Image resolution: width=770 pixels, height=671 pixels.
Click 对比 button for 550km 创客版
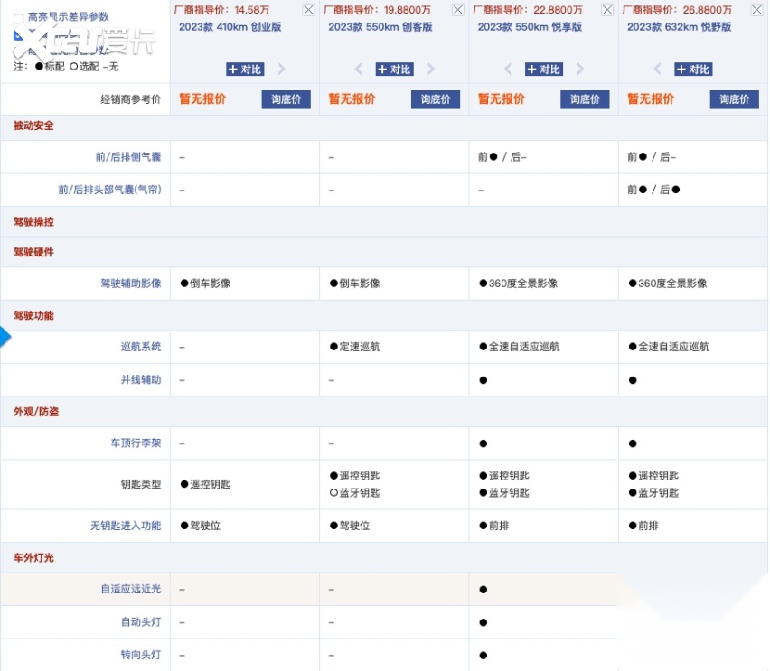394,70
